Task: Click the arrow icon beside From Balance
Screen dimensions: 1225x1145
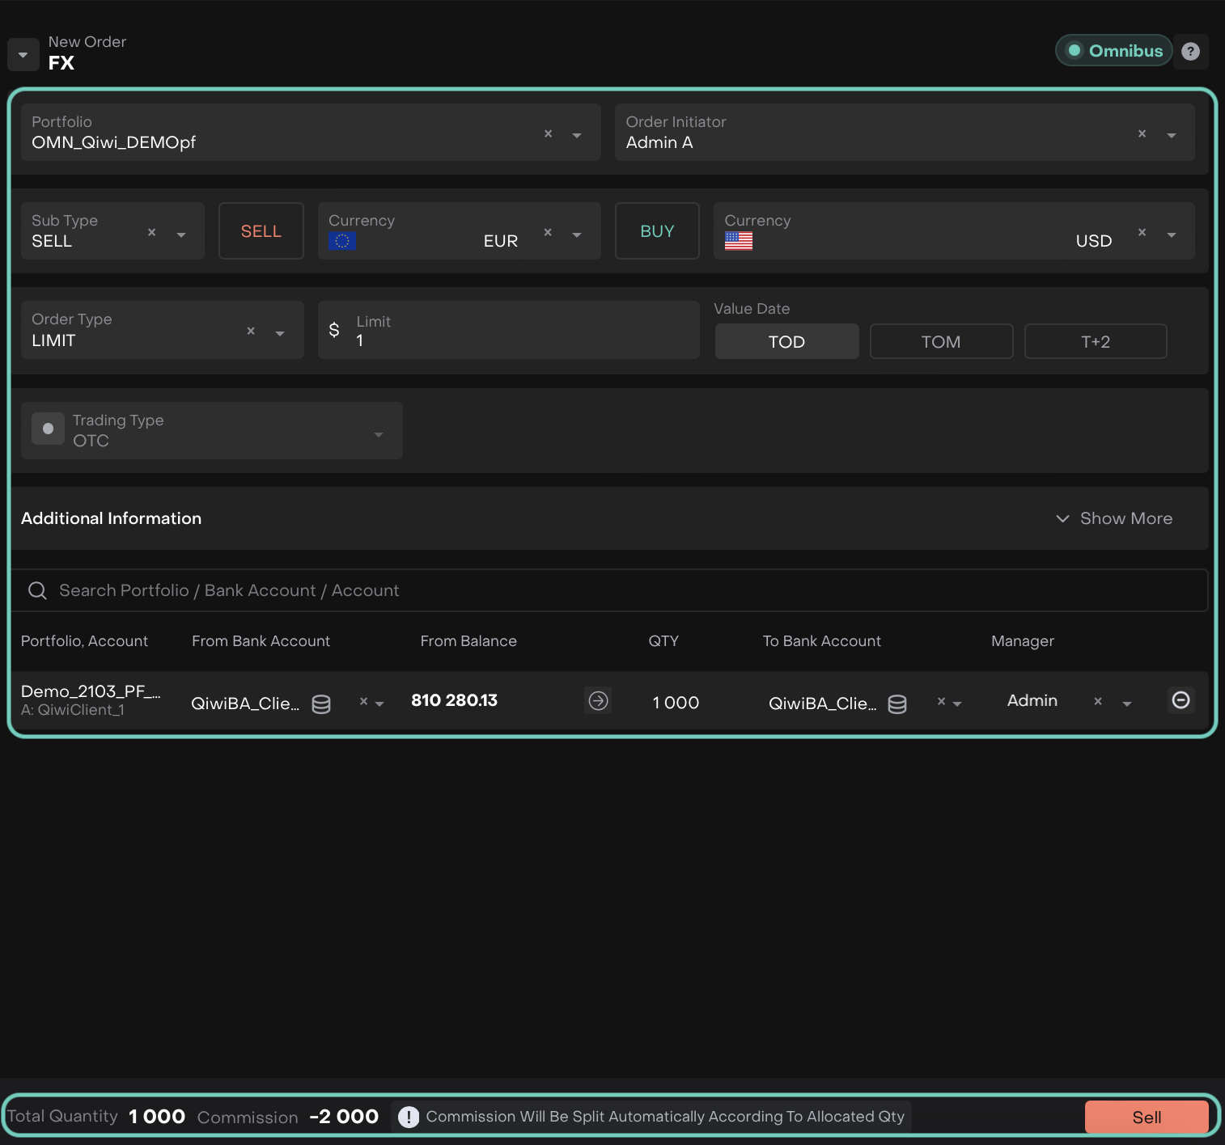Action: click(598, 700)
